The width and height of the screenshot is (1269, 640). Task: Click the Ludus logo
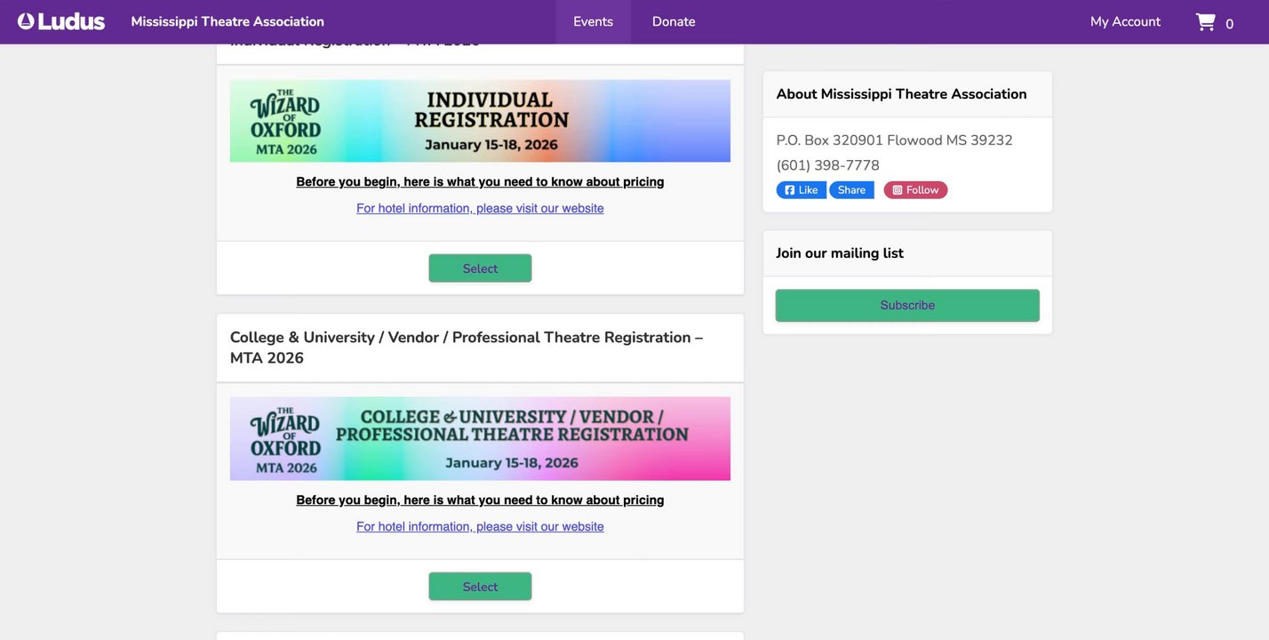61,21
